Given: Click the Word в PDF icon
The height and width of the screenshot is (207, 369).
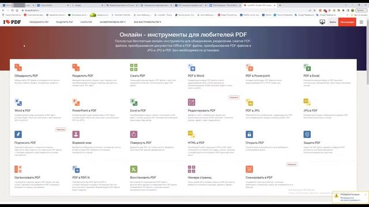Looking at the screenshot, I should tap(18, 102).
